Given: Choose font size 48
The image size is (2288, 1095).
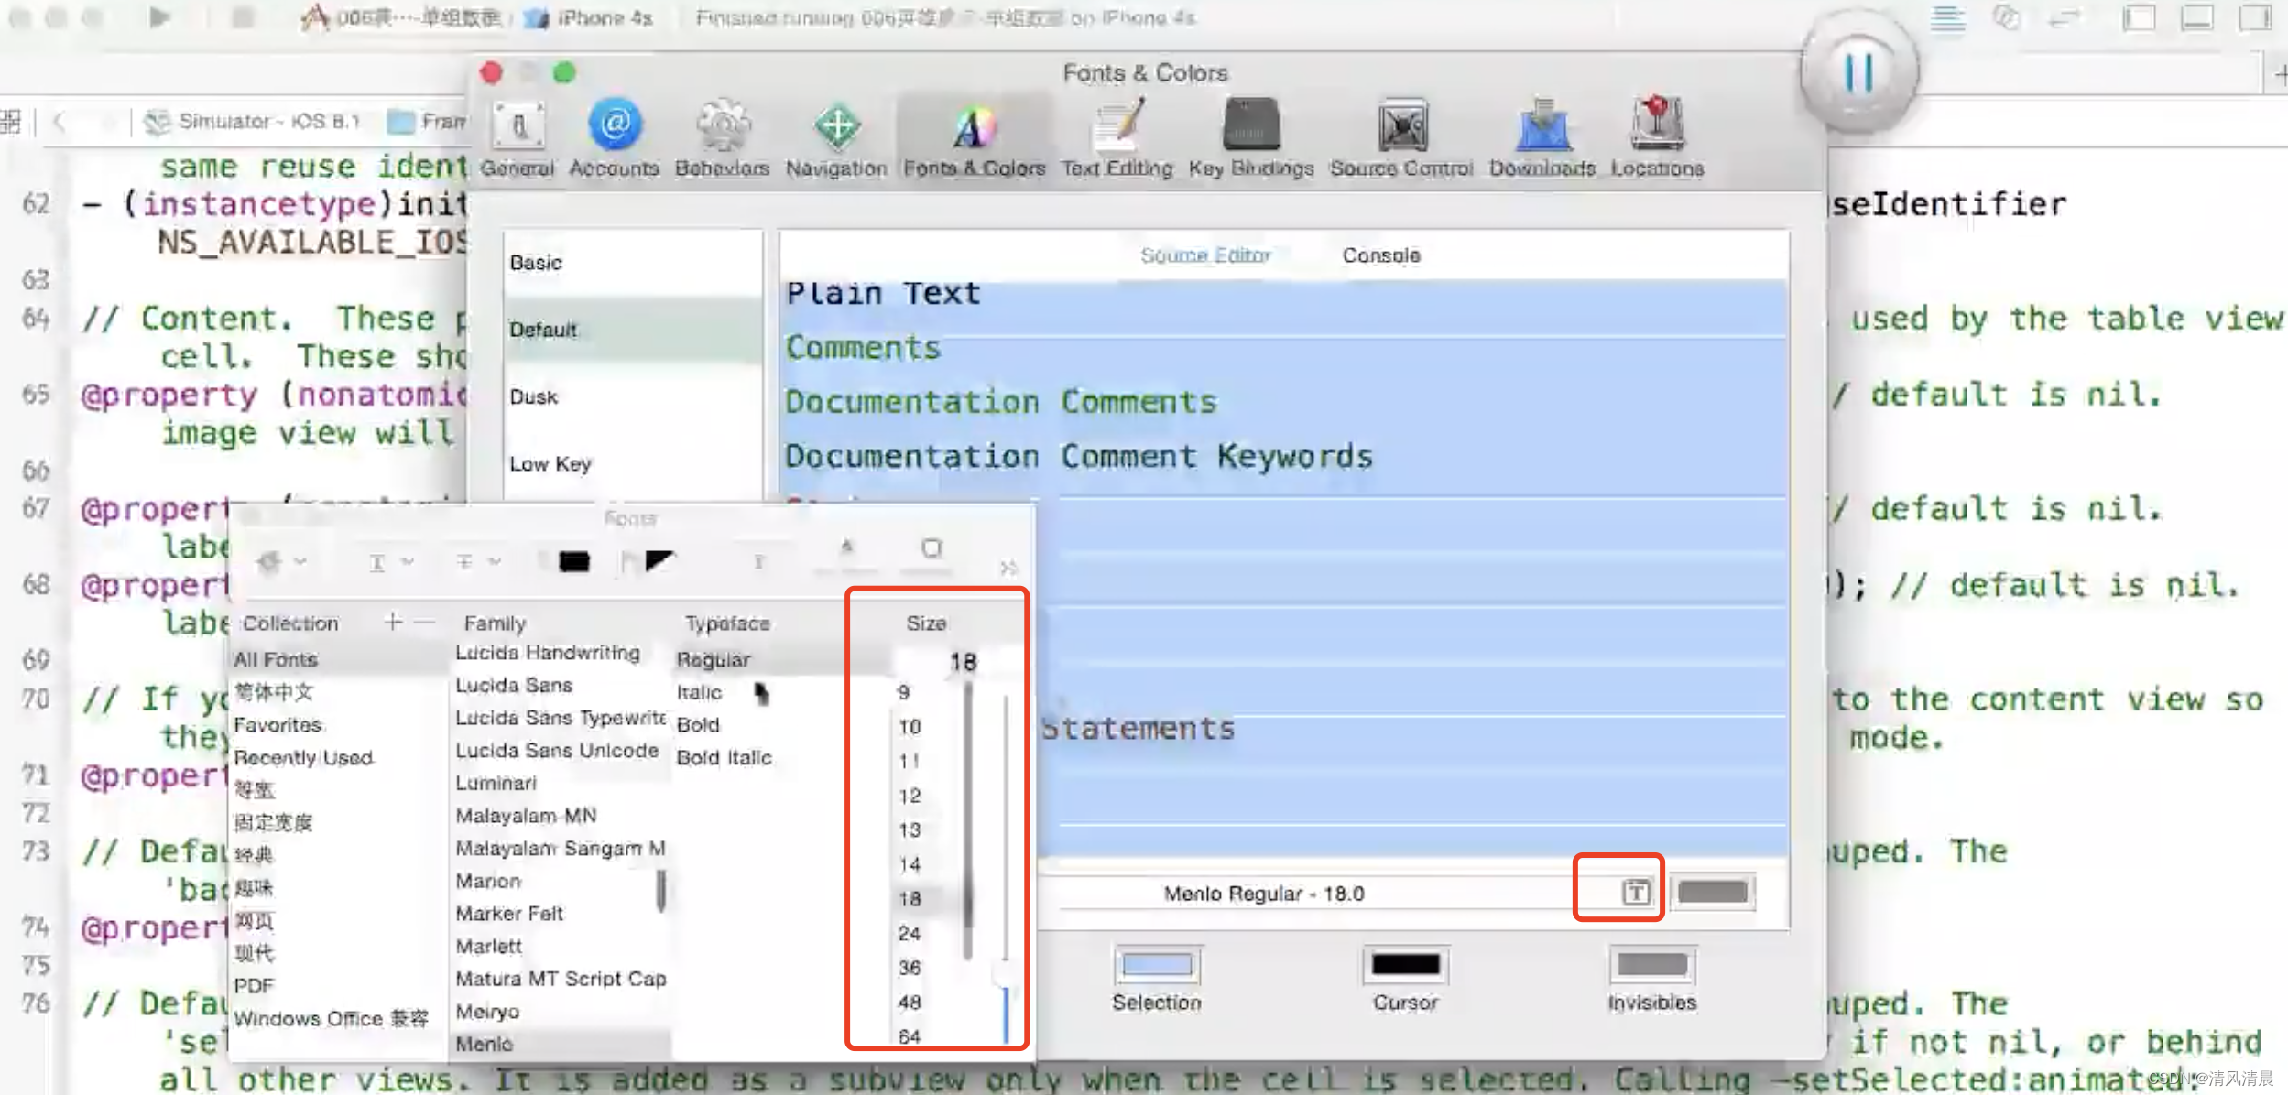Looking at the screenshot, I should click(910, 1002).
